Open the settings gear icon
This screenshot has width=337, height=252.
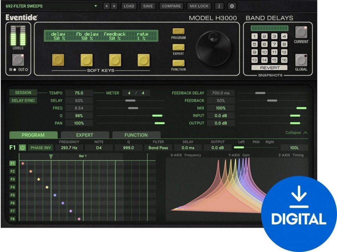pos(232,6)
